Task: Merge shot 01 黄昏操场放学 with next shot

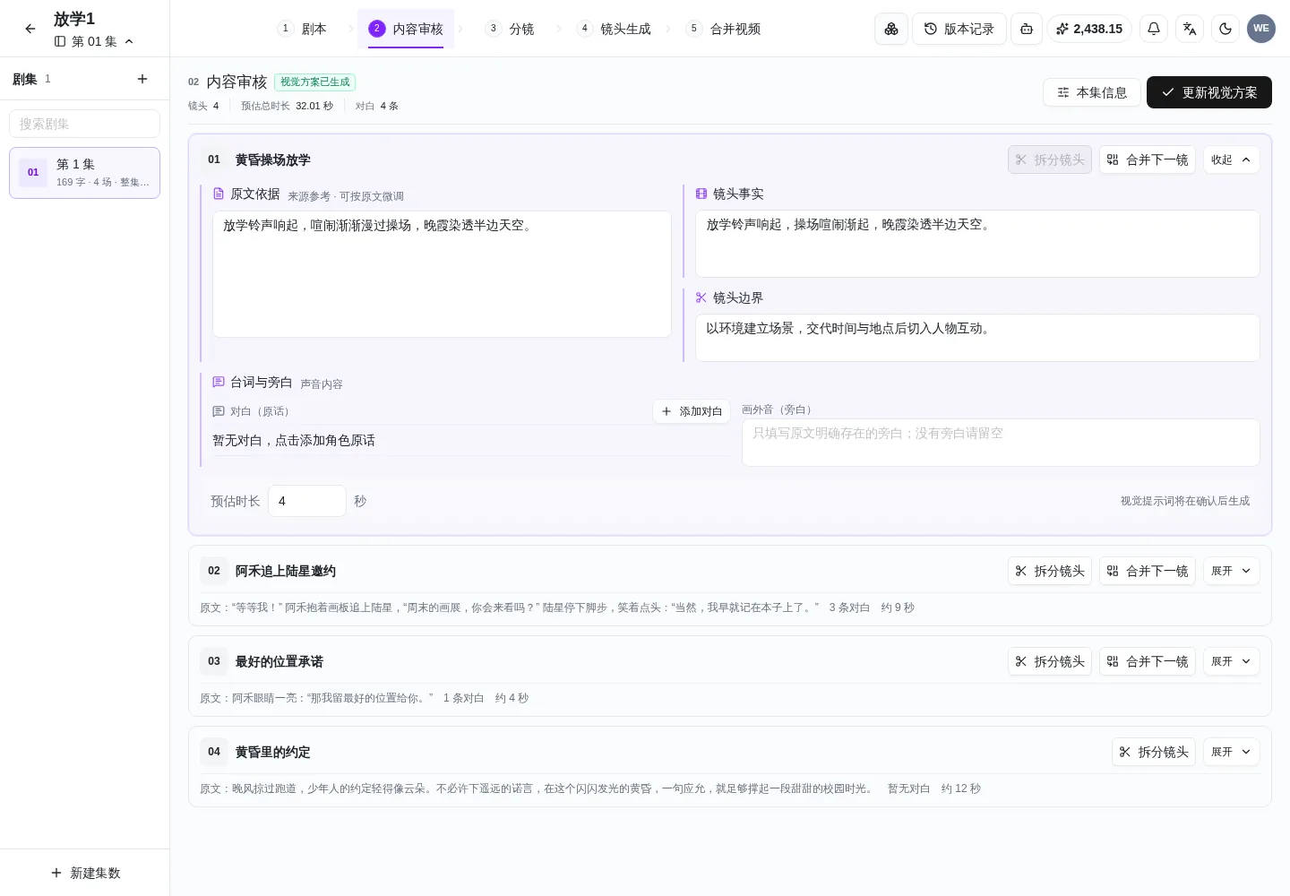Action: click(x=1148, y=159)
